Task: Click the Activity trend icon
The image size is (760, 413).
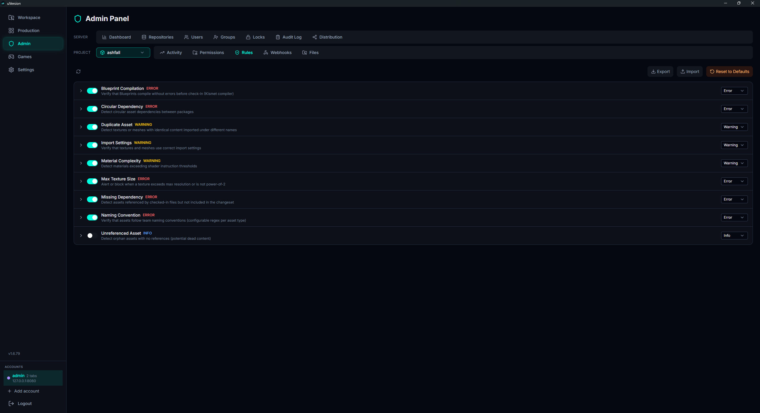Action: pos(162,53)
